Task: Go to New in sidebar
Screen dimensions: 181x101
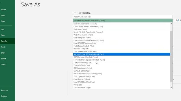Action: pos(8,15)
